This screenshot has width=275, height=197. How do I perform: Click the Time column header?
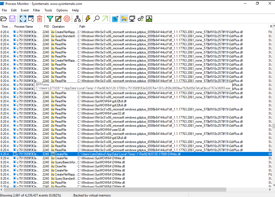pos(6,27)
